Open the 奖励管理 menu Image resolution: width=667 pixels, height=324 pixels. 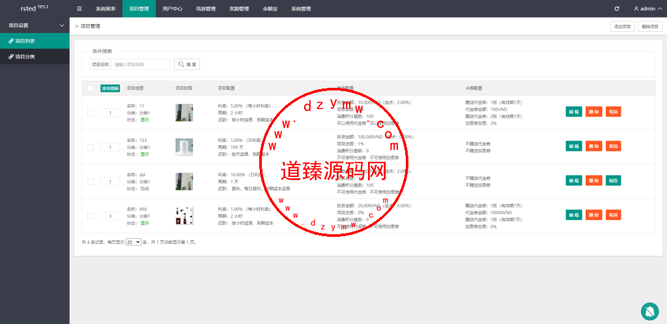point(239,8)
